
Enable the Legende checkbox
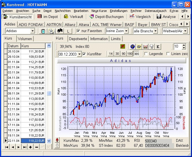[x=146, y=54]
